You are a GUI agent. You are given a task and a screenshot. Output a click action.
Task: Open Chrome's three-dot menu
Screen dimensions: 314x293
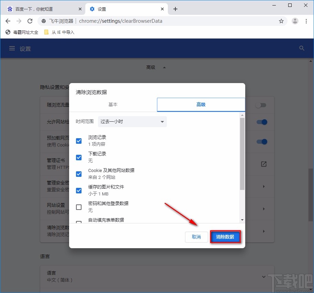tap(306, 21)
